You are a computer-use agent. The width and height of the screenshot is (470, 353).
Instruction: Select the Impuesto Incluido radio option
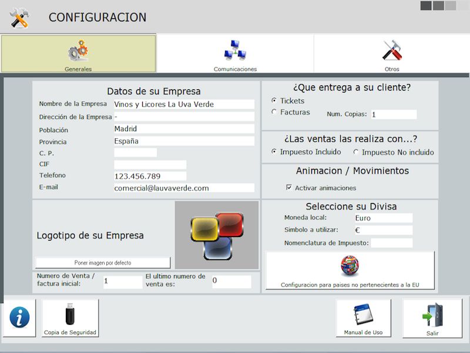[274, 152]
